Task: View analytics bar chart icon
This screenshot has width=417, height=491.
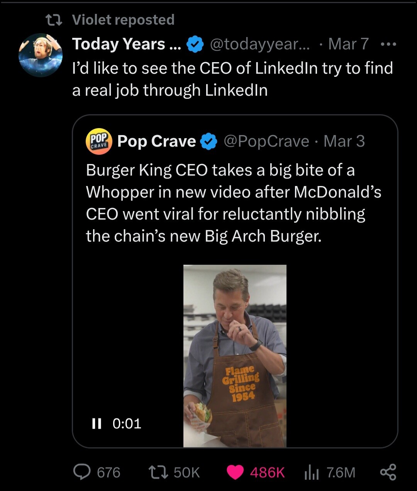Action: coord(311,472)
